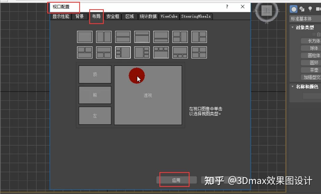Open the 标准基本体 object category dropdown
The height and width of the screenshot is (194, 321).
point(306,18)
